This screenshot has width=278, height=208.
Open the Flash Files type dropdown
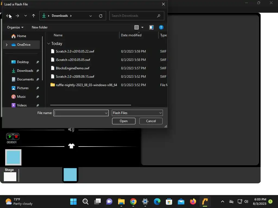(x=137, y=113)
